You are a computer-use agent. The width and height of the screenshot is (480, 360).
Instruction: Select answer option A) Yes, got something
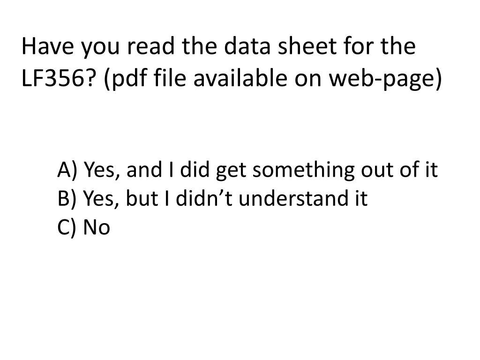[247, 170]
